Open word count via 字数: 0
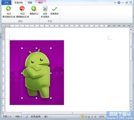134x120 pixels. (x=18, y=117)
